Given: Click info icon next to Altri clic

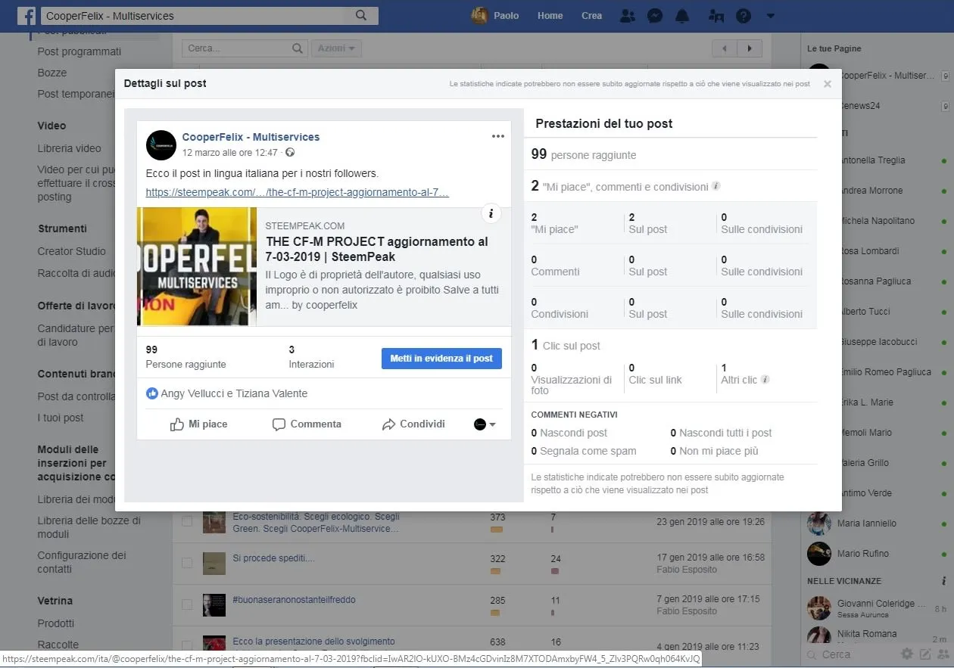Looking at the screenshot, I should 765,380.
